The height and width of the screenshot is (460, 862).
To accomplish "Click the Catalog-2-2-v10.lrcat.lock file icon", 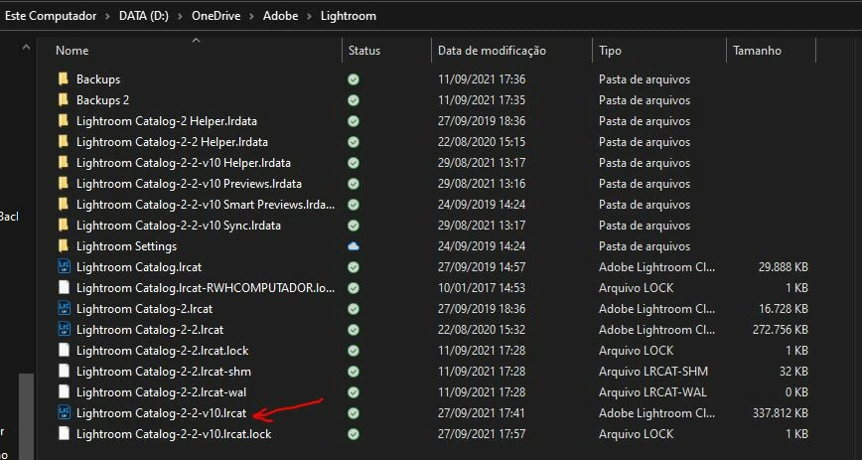I will pos(65,433).
